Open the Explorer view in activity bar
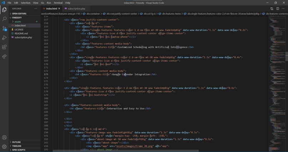The width and height of the screenshot is (288, 152). tap(4, 10)
